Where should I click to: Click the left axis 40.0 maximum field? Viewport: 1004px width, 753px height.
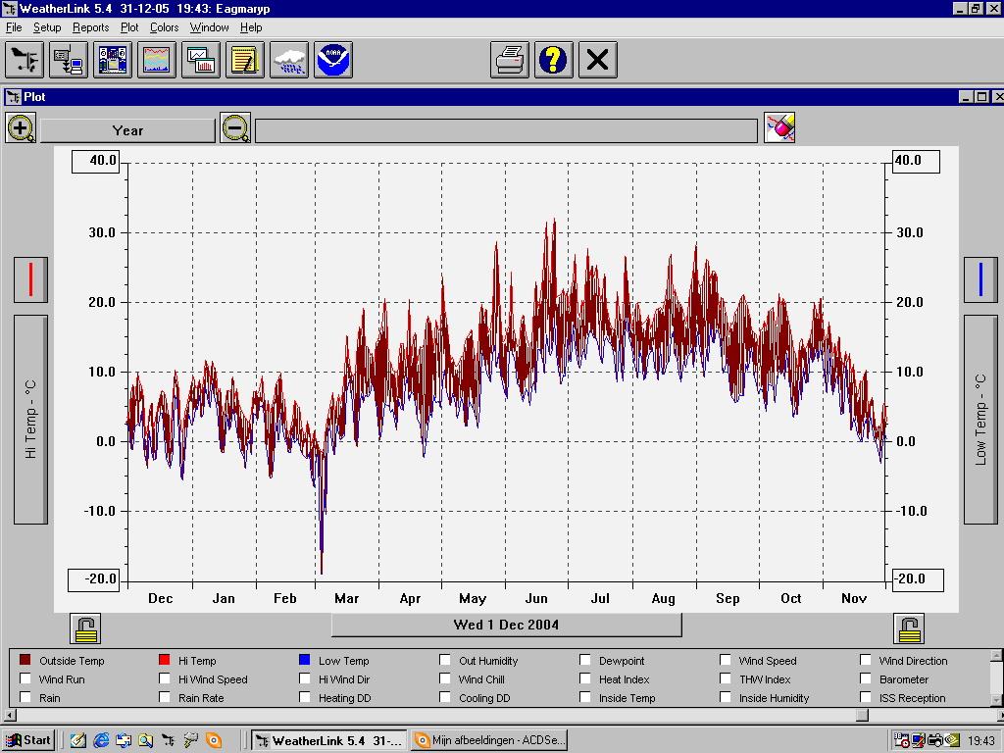point(95,161)
